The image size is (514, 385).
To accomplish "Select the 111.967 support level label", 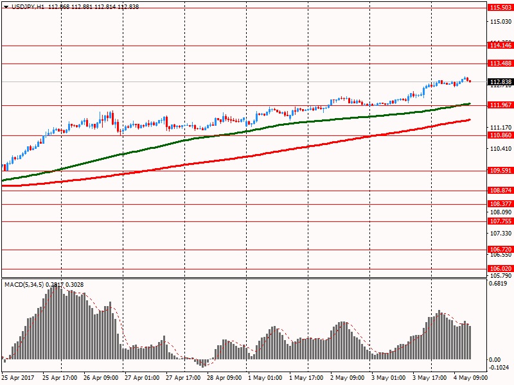I will (500, 105).
